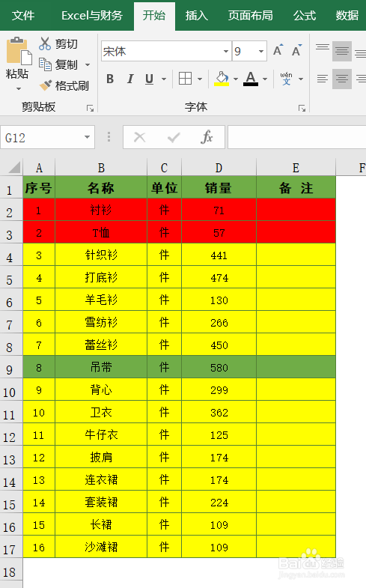The height and width of the screenshot is (588, 366).
Task: Toggle center horizontal alignment
Action: pos(341,79)
